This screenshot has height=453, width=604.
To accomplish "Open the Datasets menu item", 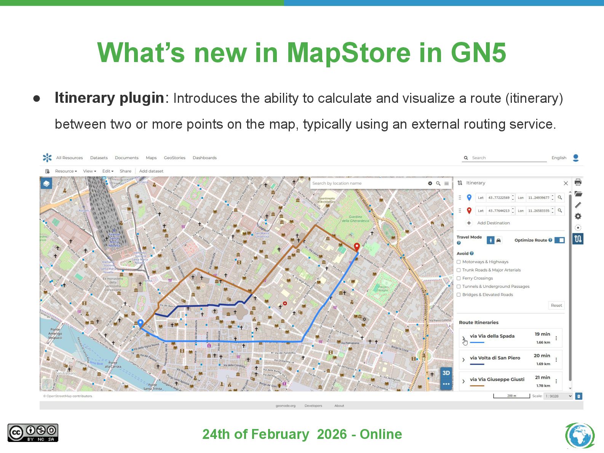I will tap(99, 158).
